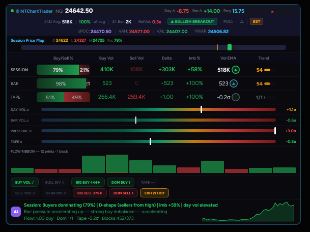Click the Sell Vol column header
This screenshot has height=232, width=310.
coord(136,58)
